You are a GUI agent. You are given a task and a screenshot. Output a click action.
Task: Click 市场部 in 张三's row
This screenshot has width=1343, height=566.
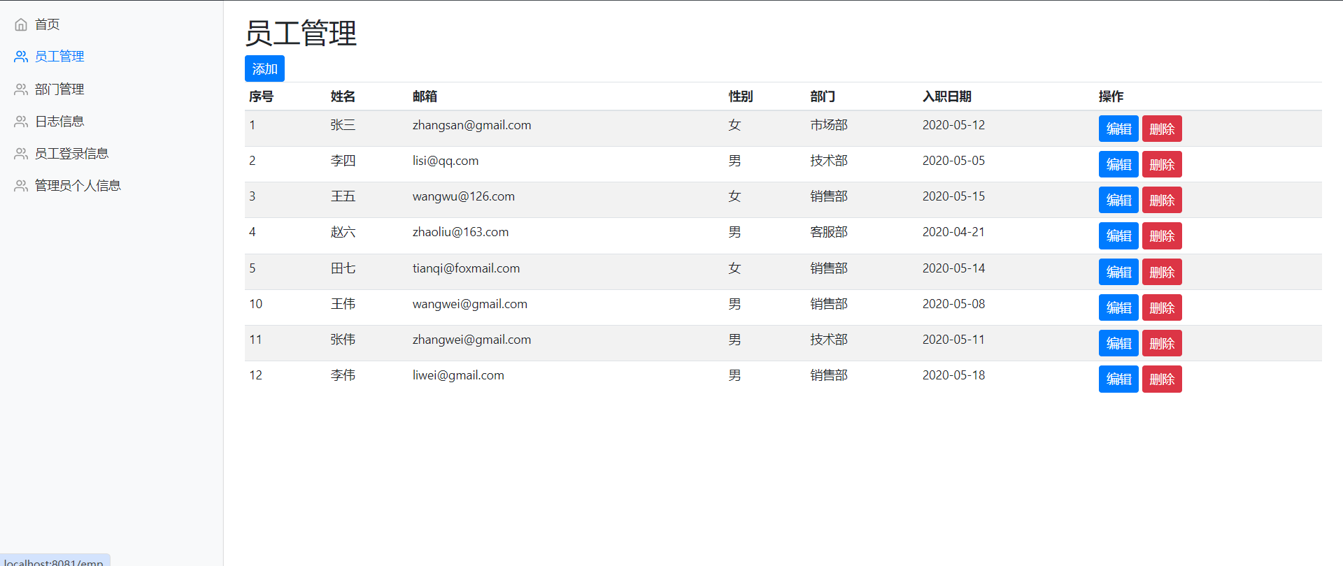829,125
